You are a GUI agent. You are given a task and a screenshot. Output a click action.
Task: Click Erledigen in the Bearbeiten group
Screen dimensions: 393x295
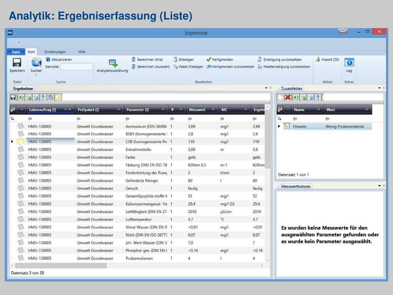(183, 60)
